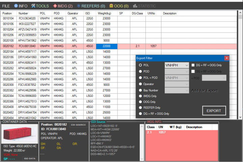Click the EXPORT button

[214, 111]
